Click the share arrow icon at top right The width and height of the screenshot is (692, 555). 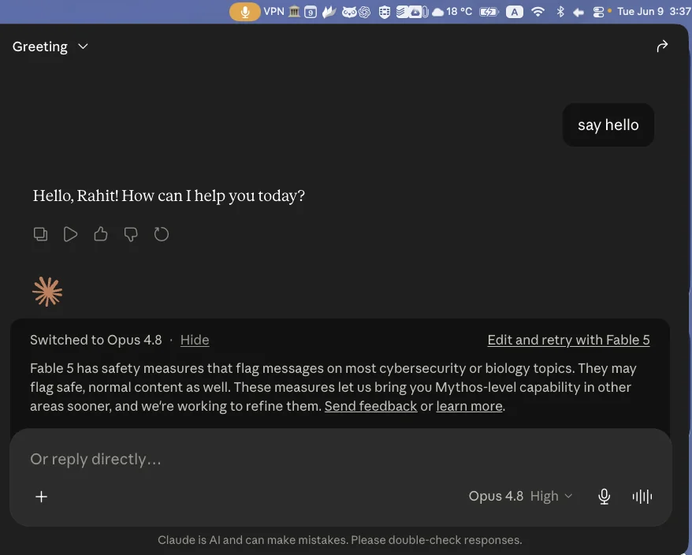(x=662, y=46)
